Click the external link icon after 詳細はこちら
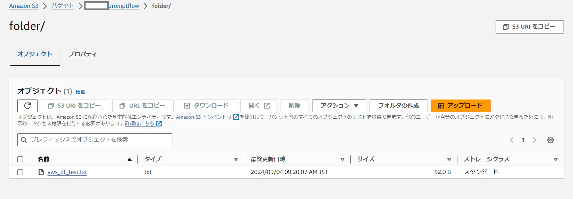 [159, 124]
